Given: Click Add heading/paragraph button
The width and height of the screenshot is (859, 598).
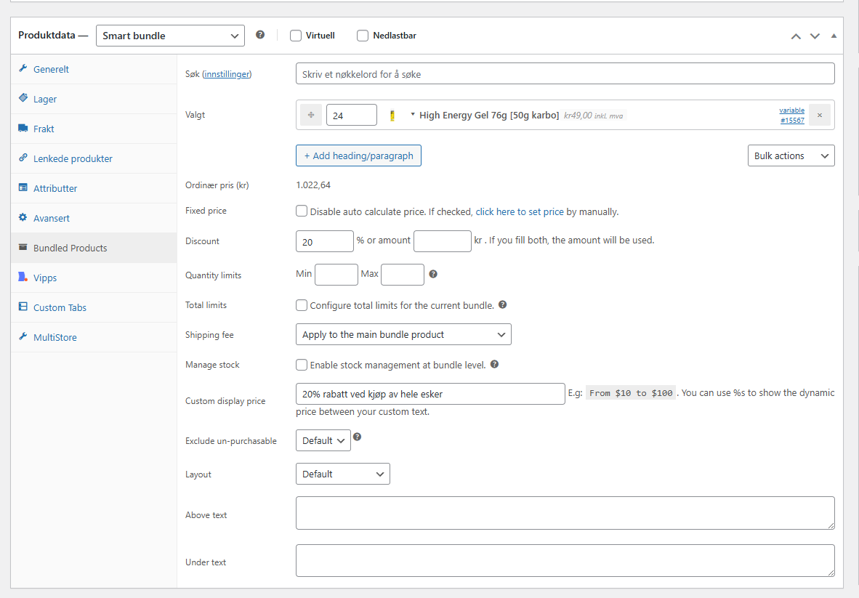Looking at the screenshot, I should (358, 155).
